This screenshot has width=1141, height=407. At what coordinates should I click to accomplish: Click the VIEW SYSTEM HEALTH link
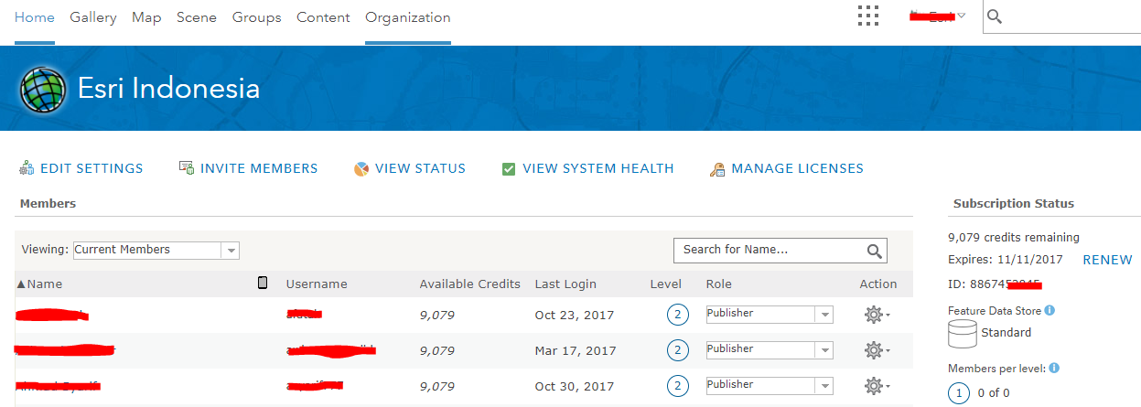pos(598,168)
